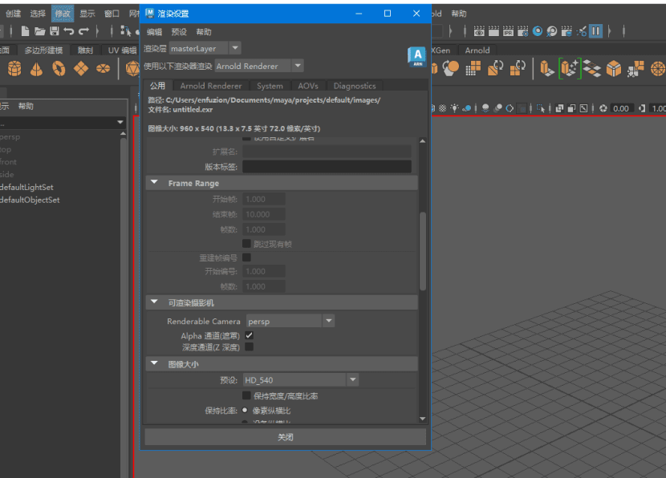The width and height of the screenshot is (666, 478).
Task: Toggle the skip existing frames checkbox
Action: click(246, 243)
